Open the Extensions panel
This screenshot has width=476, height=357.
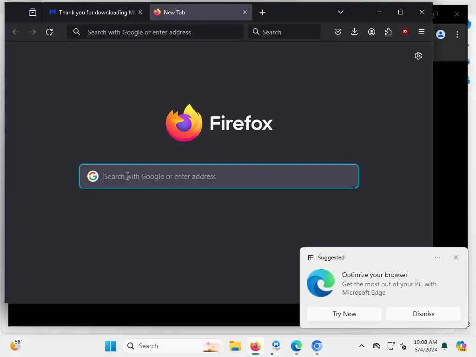click(388, 32)
